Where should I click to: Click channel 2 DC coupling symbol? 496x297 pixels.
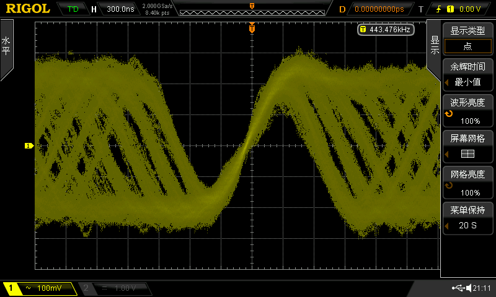tap(104, 288)
